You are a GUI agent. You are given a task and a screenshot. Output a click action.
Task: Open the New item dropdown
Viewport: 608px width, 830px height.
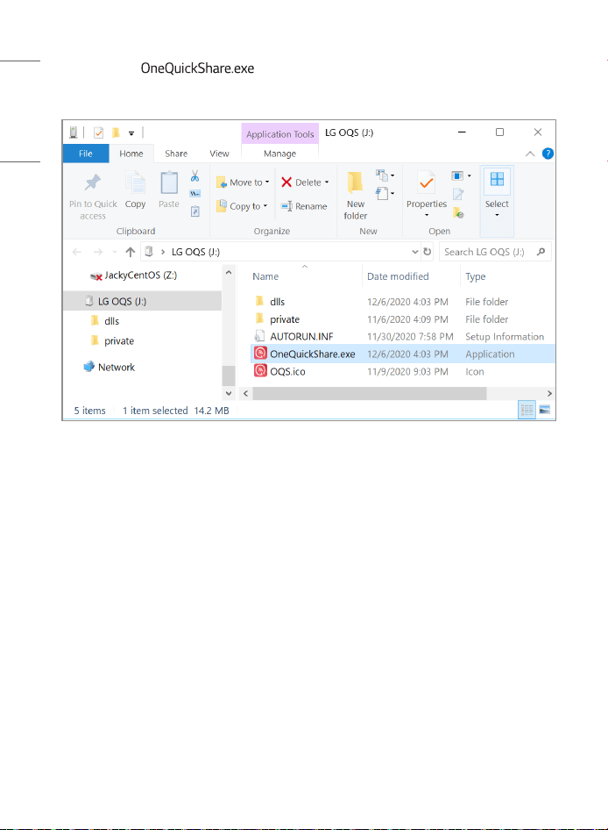coord(385,175)
